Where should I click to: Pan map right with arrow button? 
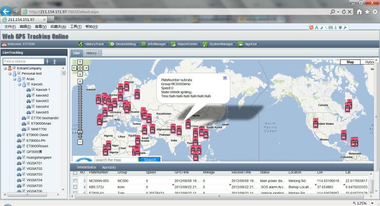(86, 68)
